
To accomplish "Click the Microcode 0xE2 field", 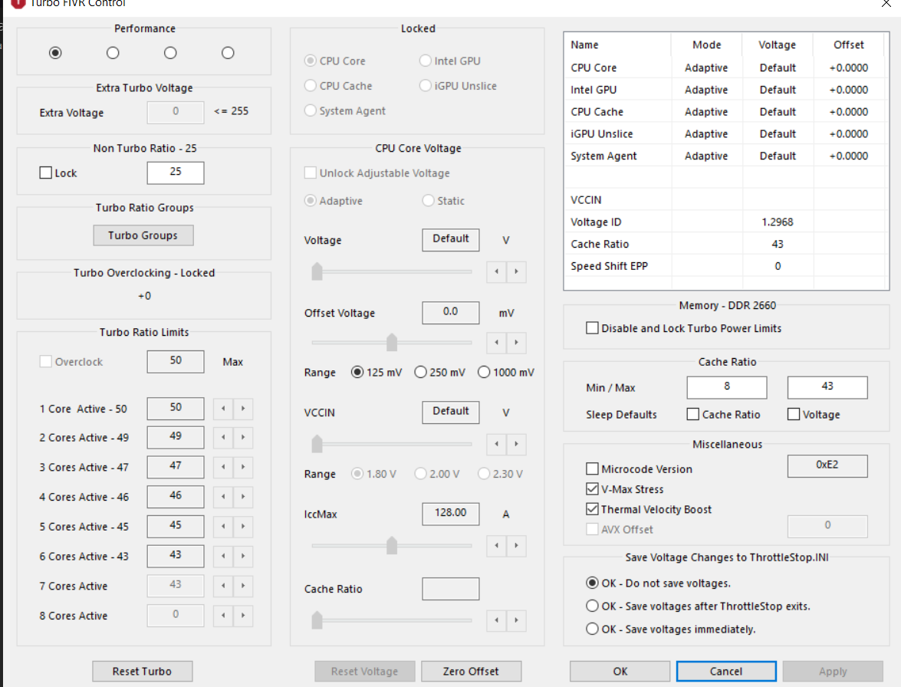I will click(827, 466).
